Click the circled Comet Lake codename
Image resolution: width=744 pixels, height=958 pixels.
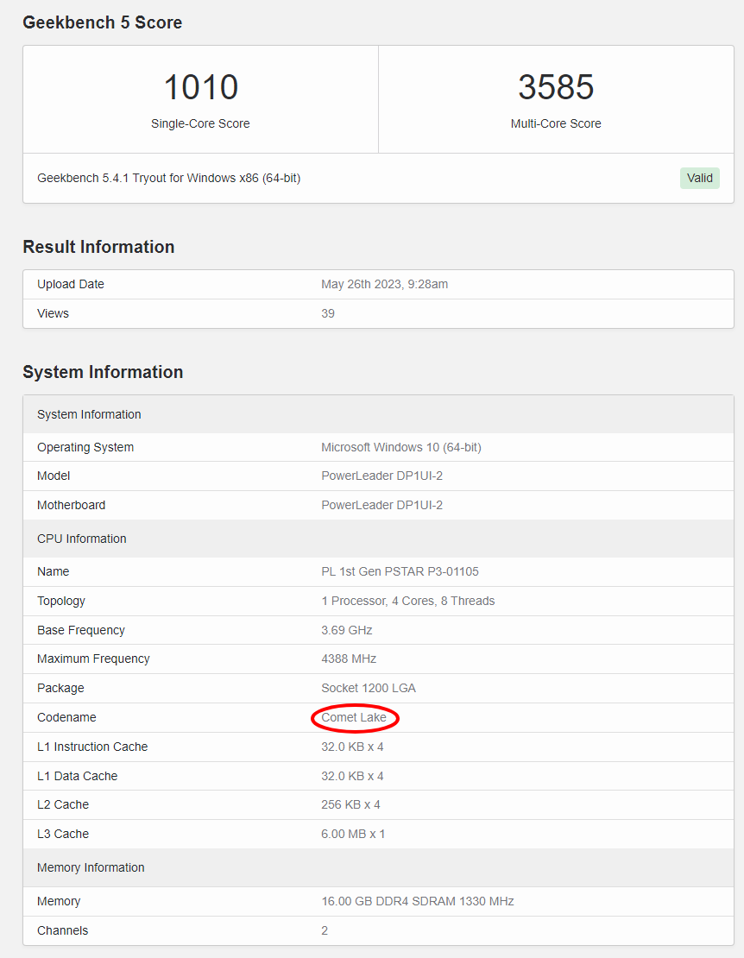click(x=354, y=717)
